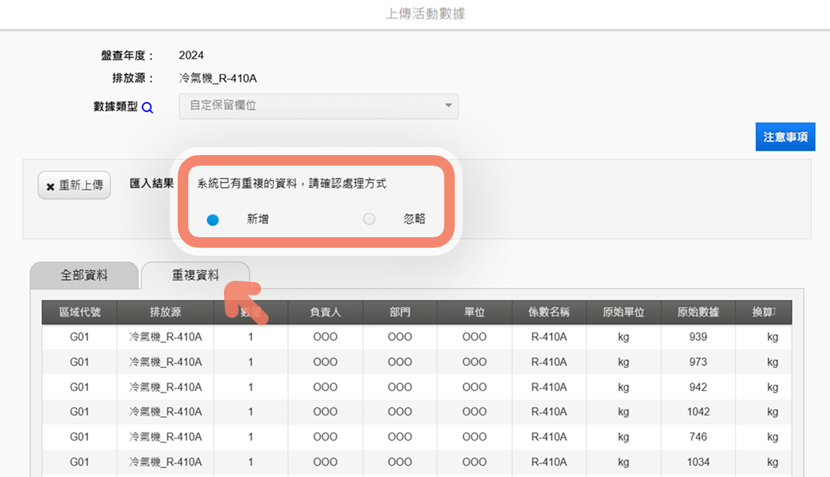Click the 部門 column header
Image resolution: width=830 pixels, height=477 pixels.
click(x=400, y=313)
